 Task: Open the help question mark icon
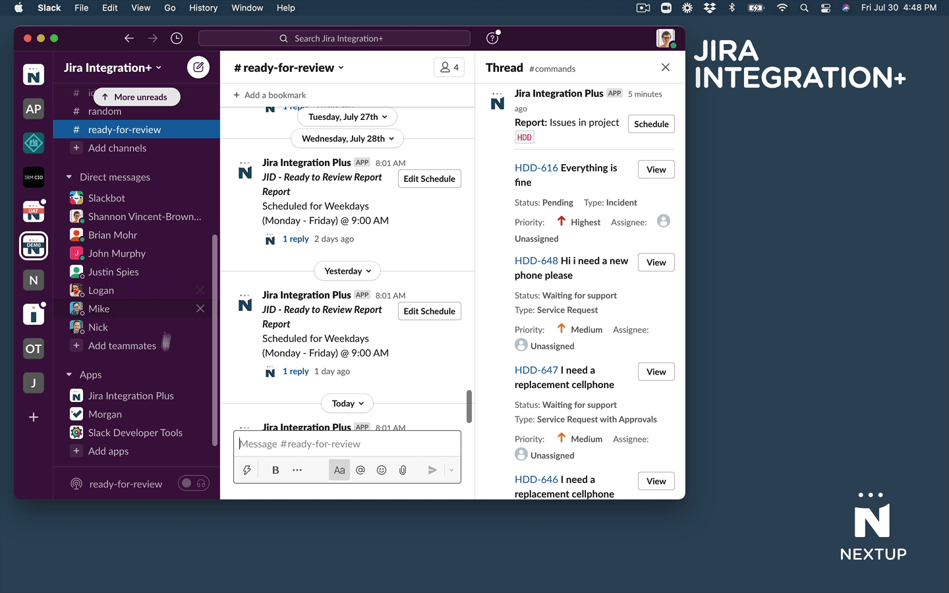pyautogui.click(x=492, y=38)
